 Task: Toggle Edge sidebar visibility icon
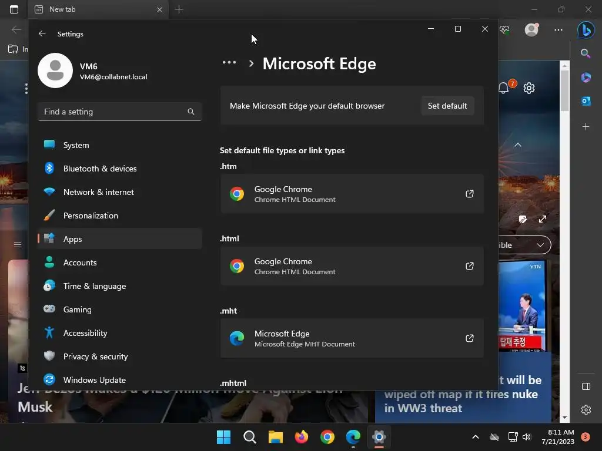click(586, 386)
